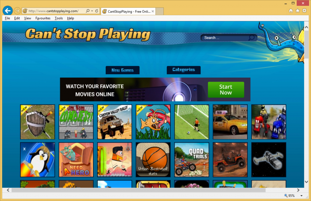Open the Need A Hero game thumbnail

click(76, 160)
